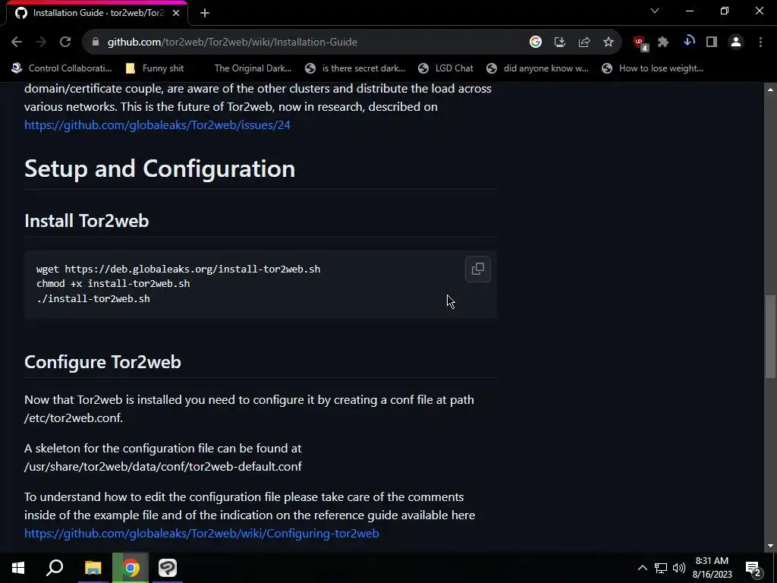This screenshot has width=777, height=583.
Task: Close the Installation Guide tab
Action: tap(176, 14)
